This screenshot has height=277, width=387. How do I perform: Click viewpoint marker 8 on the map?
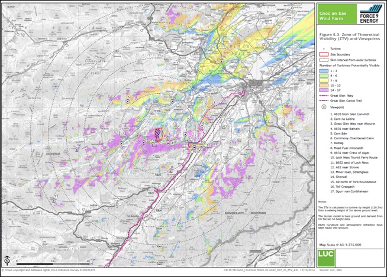170,171
